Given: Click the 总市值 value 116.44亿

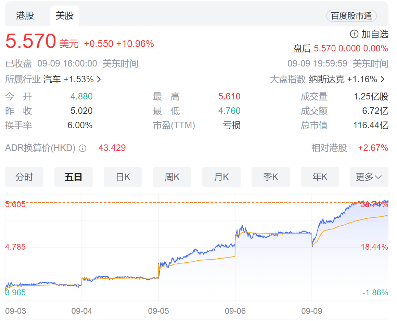Looking at the screenshot, I should (371, 126).
